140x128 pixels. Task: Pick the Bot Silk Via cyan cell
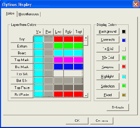38,80
